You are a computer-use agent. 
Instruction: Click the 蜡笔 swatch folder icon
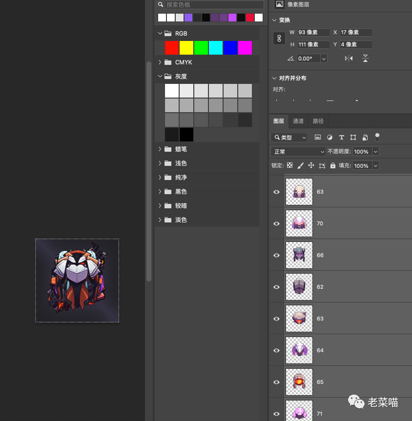(168, 149)
